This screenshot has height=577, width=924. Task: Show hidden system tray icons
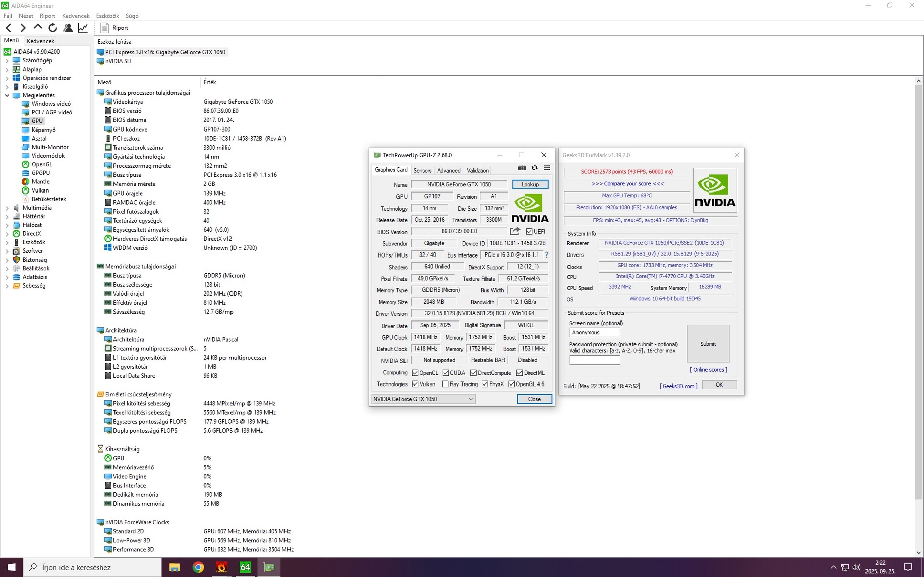click(x=833, y=567)
